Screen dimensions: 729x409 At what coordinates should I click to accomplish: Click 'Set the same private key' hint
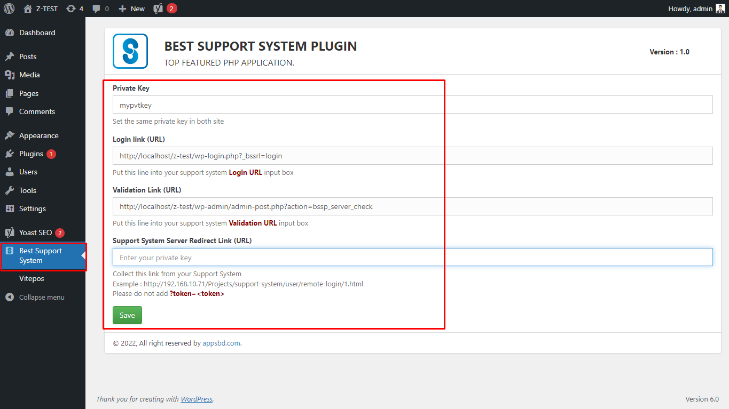pos(168,121)
